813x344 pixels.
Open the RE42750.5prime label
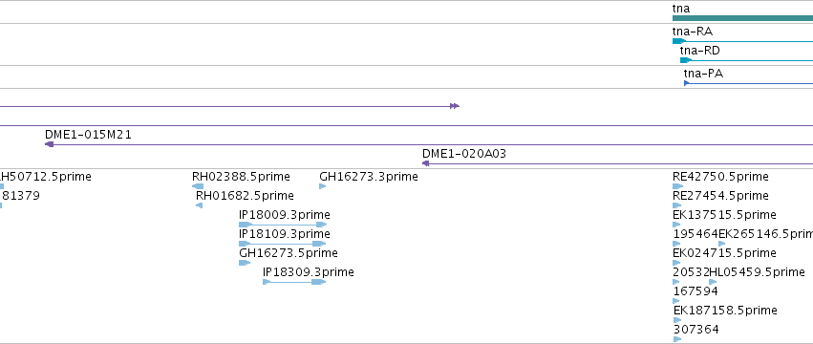tap(720, 177)
